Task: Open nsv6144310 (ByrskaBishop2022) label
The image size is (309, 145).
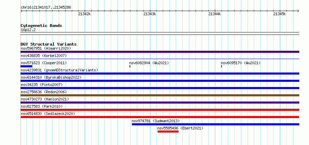Action: pyautogui.click(x=51, y=77)
